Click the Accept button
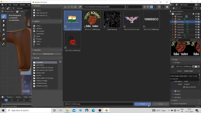Image resolution: width=201 pixels, height=113 pixels. 143,104
